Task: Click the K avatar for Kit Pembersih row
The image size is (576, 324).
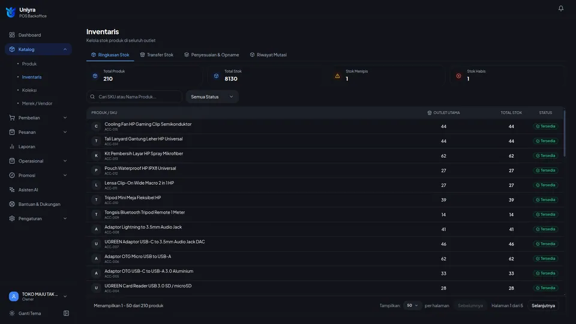Action: (96, 156)
